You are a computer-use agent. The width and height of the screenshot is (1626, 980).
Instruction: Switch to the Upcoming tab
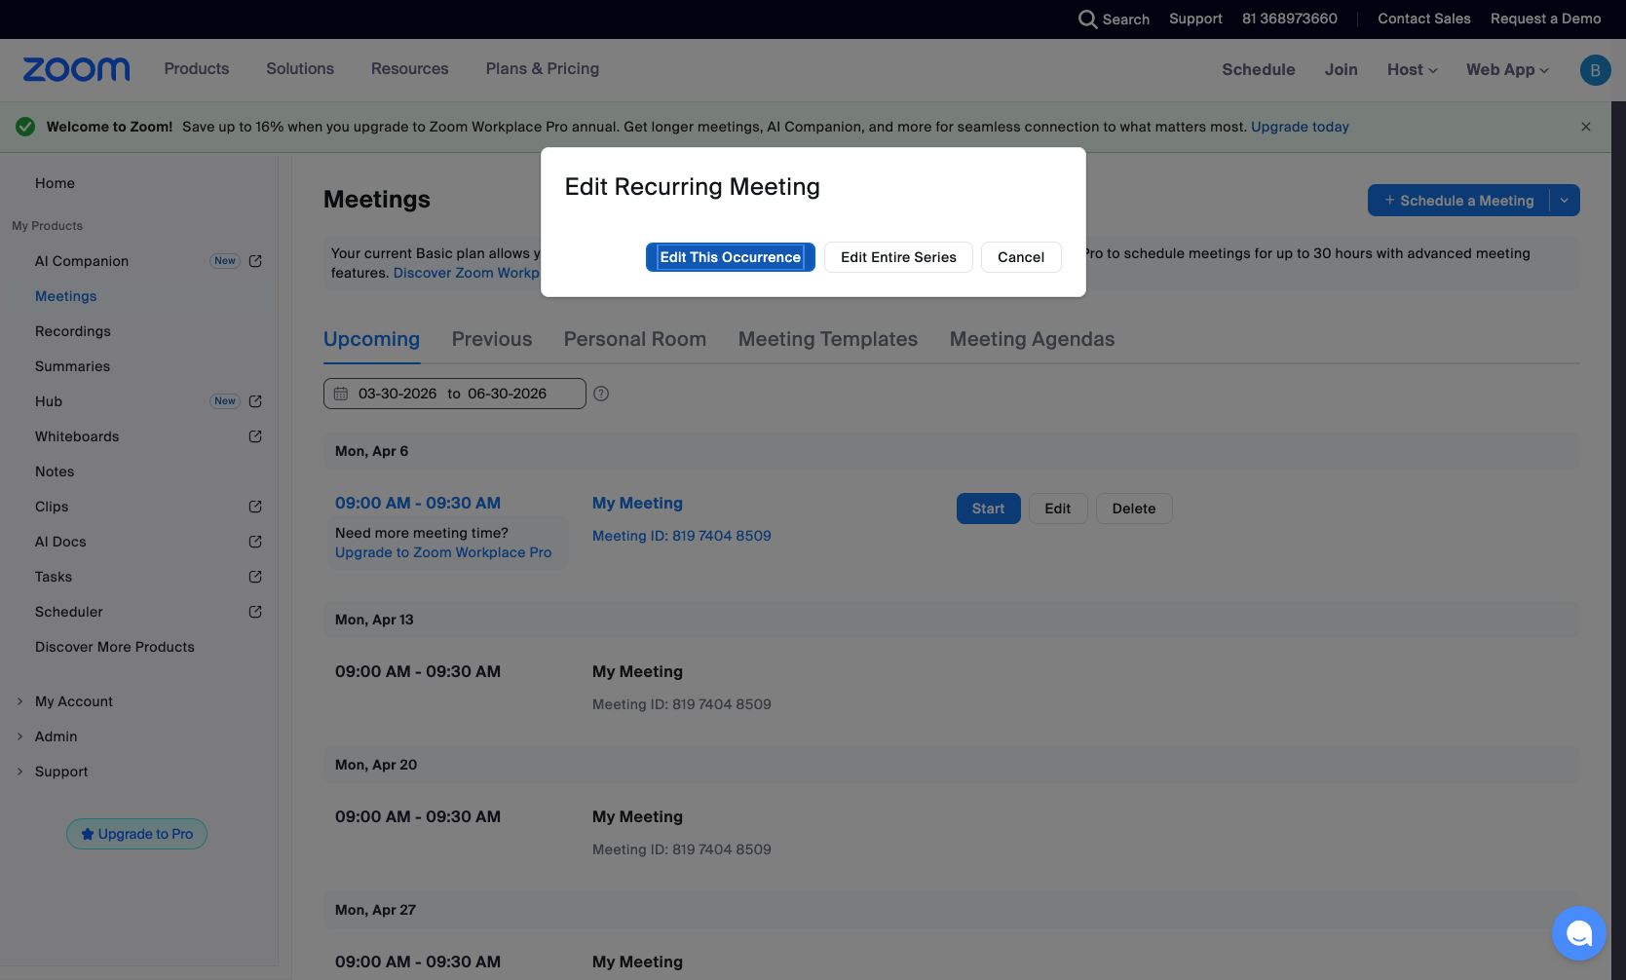coord(372,339)
